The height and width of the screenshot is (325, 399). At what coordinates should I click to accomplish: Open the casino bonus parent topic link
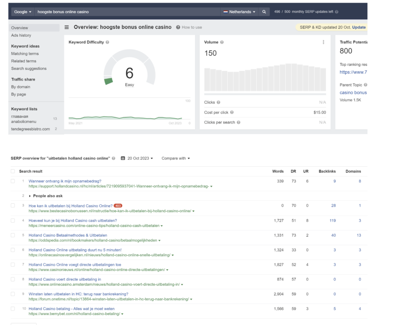click(x=353, y=93)
